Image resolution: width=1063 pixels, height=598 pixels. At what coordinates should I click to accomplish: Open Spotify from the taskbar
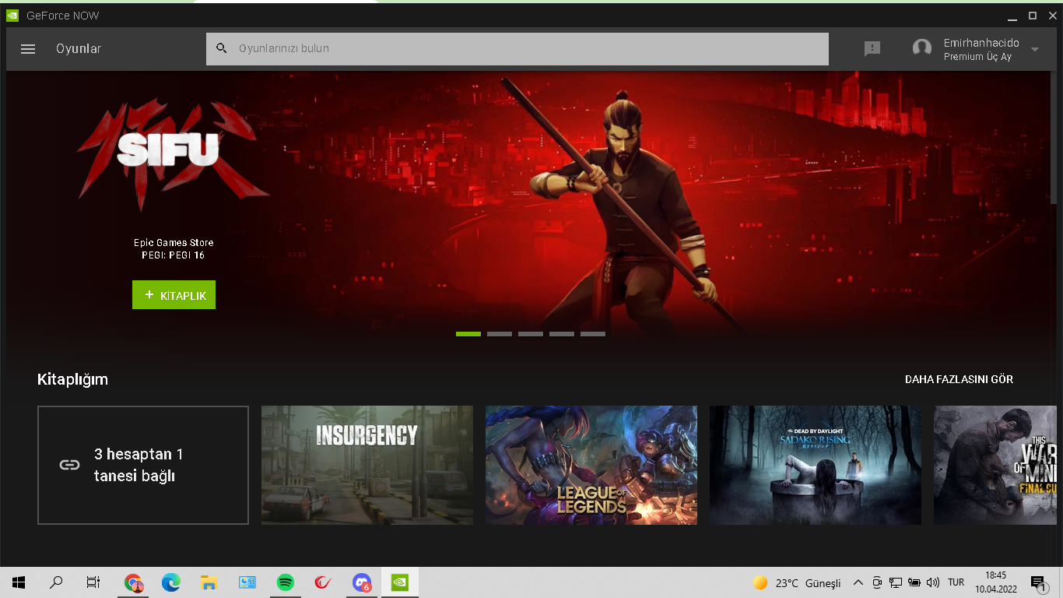(286, 582)
